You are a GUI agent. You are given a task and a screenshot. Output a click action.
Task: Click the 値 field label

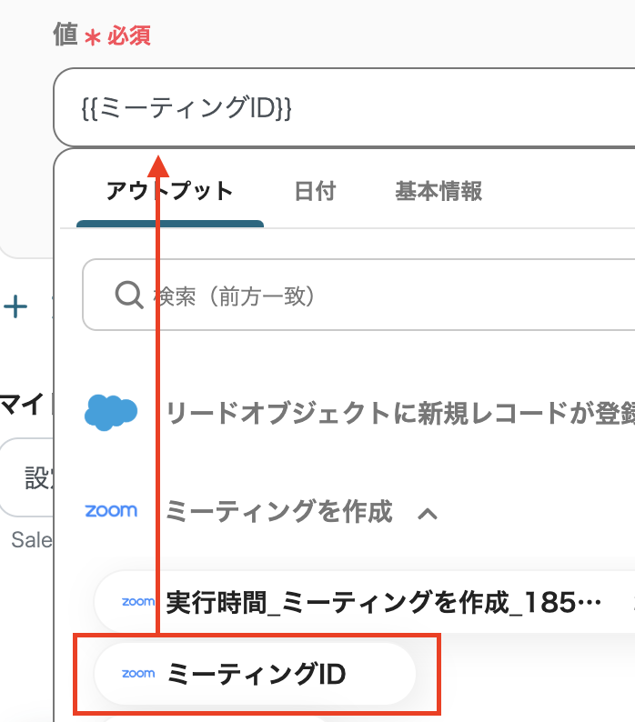pos(65,35)
